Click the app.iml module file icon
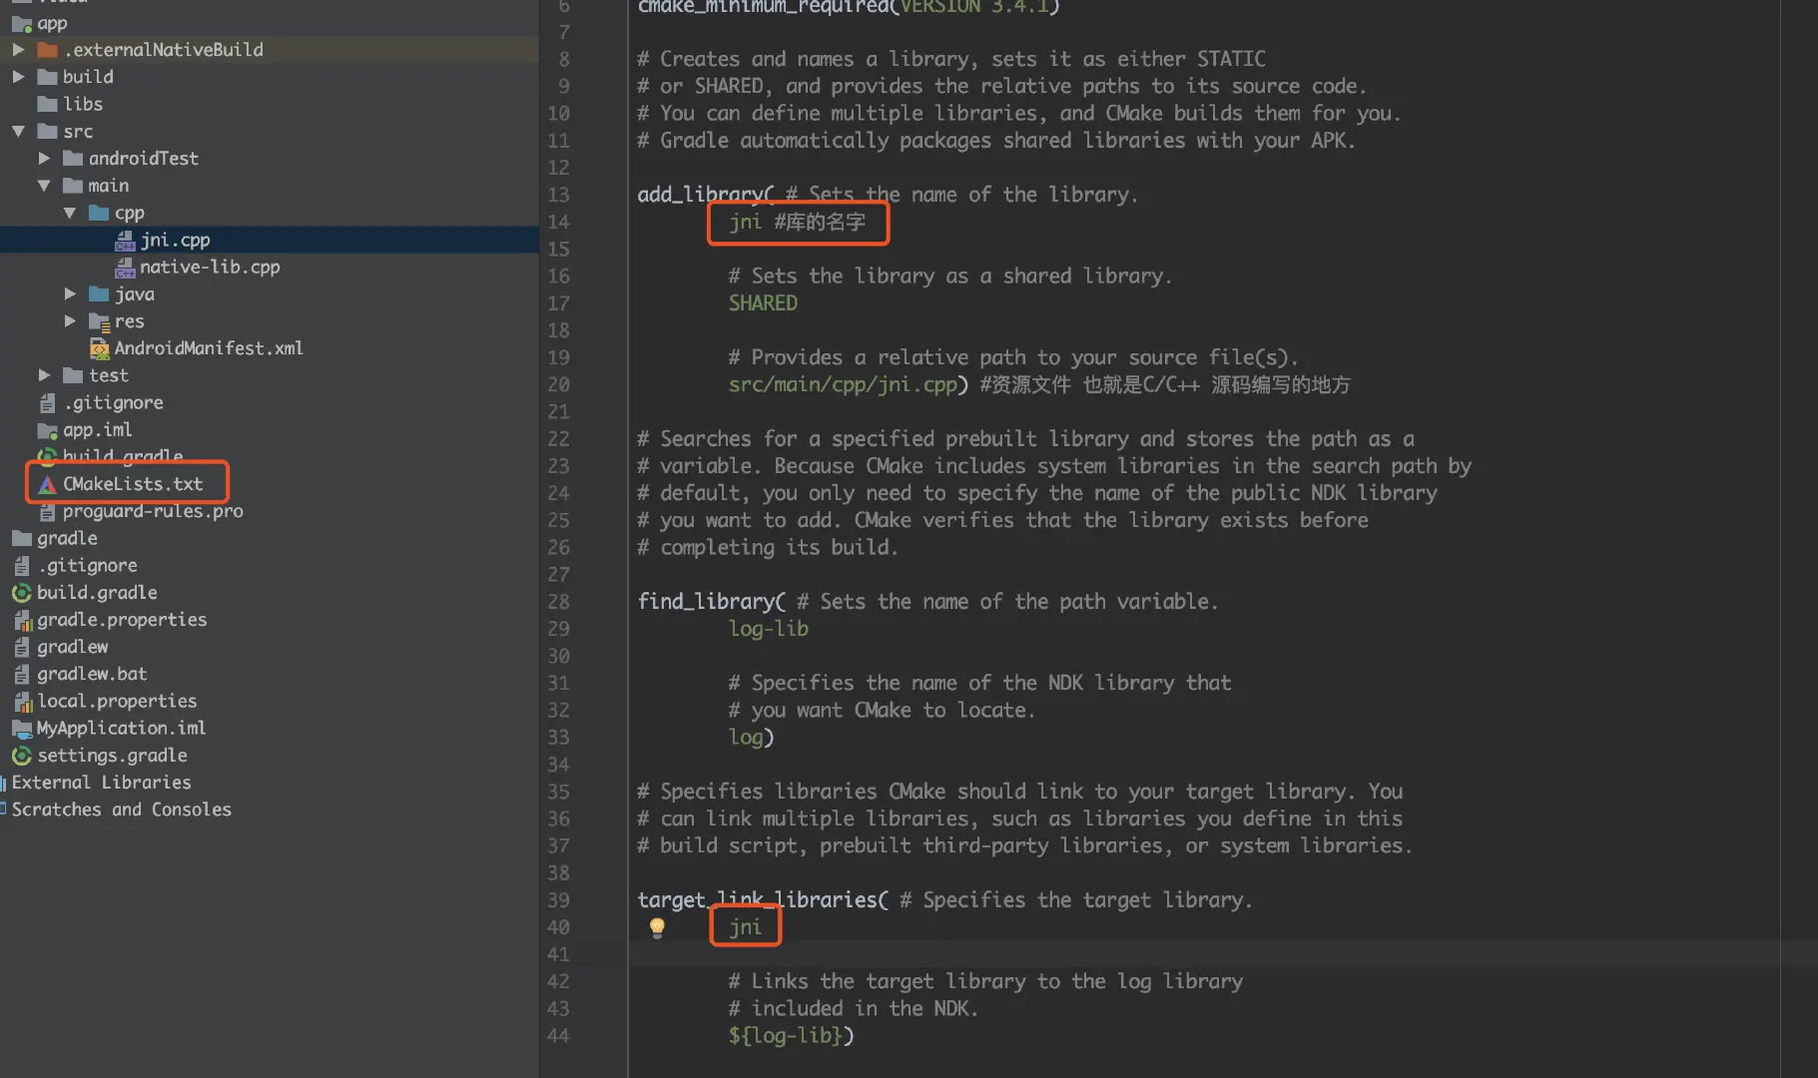 click(47, 430)
